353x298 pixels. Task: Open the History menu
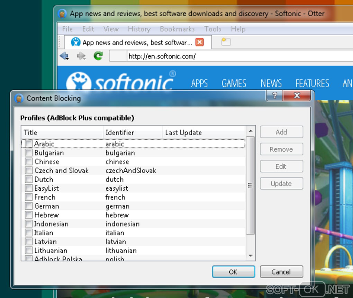139,29
